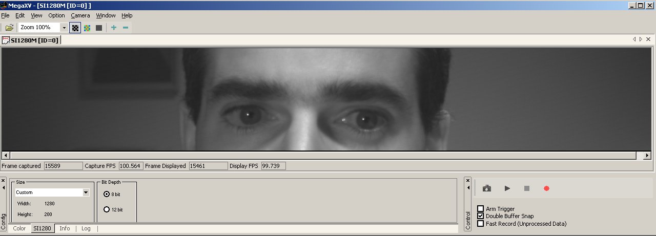Start live playback with the play button
The height and width of the screenshot is (236, 656).
pos(507,188)
